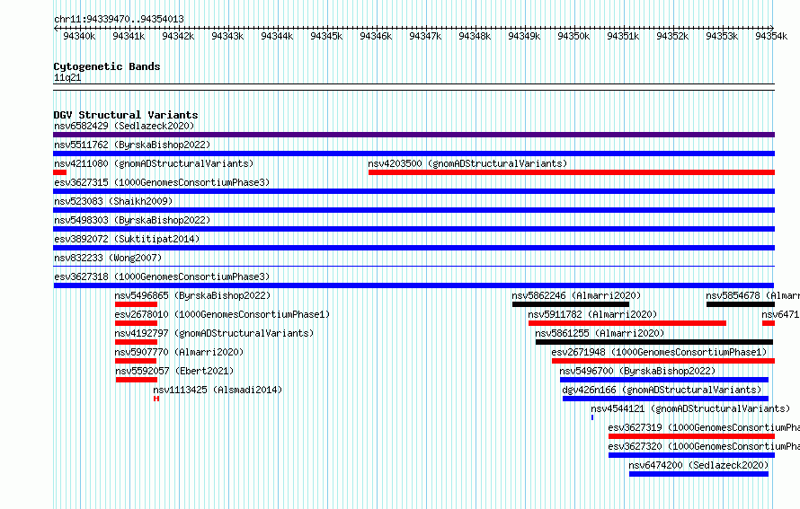Open esv2671948 (1000GenomesConsortiumPhase1) label
Image resolution: width=800 pixels, height=509 pixels.
659,352
